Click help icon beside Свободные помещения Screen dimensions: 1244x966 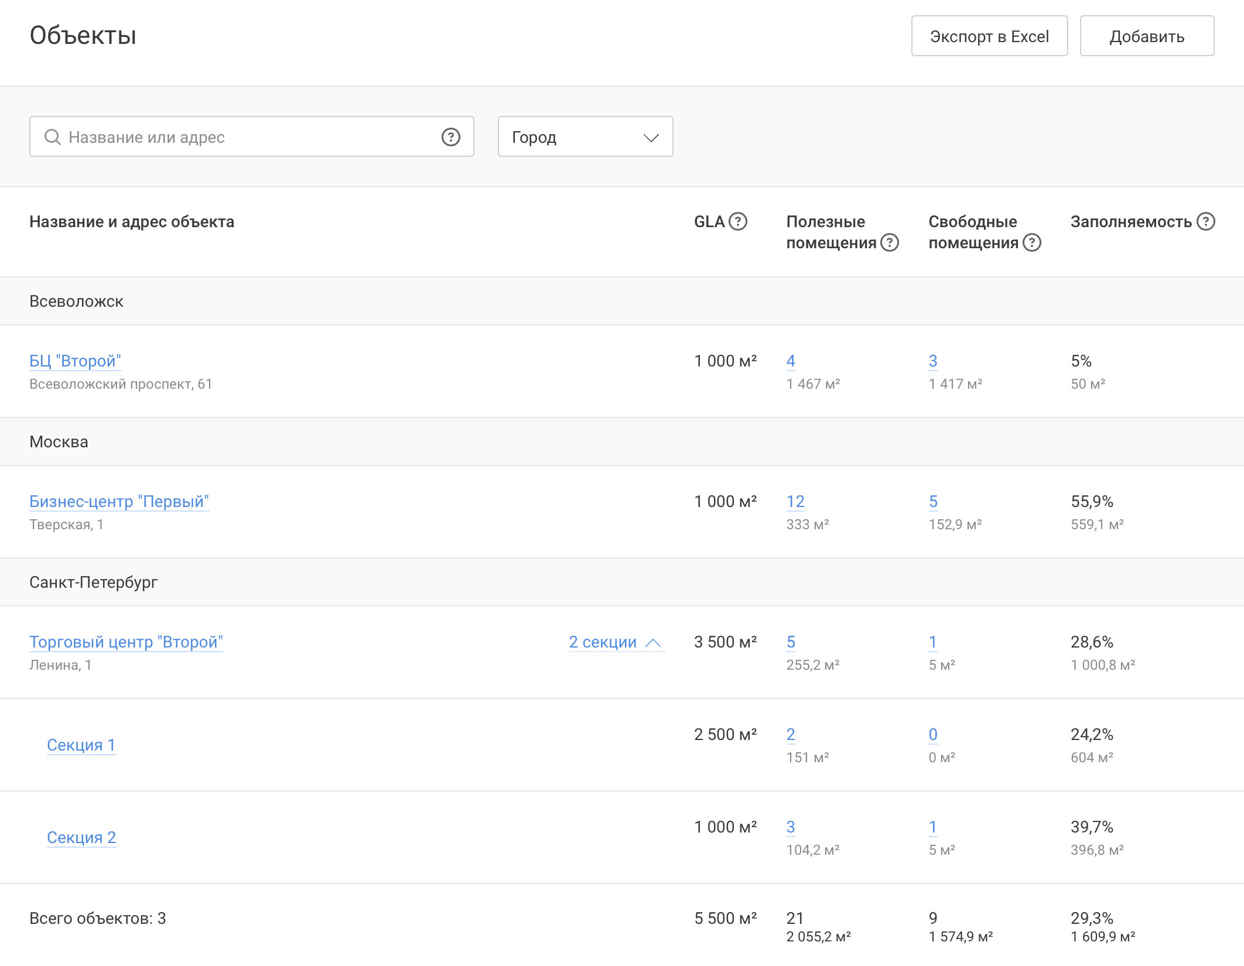[x=1032, y=242]
